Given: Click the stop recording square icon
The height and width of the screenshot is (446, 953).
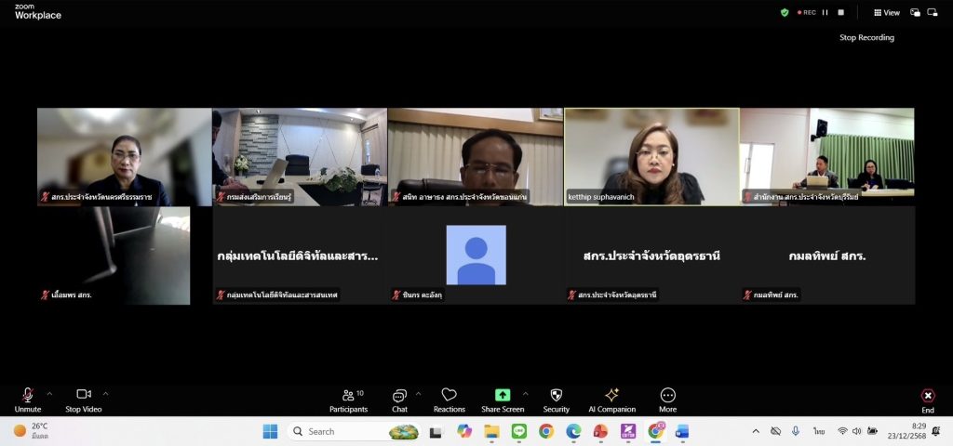Looking at the screenshot, I should coord(841,12).
